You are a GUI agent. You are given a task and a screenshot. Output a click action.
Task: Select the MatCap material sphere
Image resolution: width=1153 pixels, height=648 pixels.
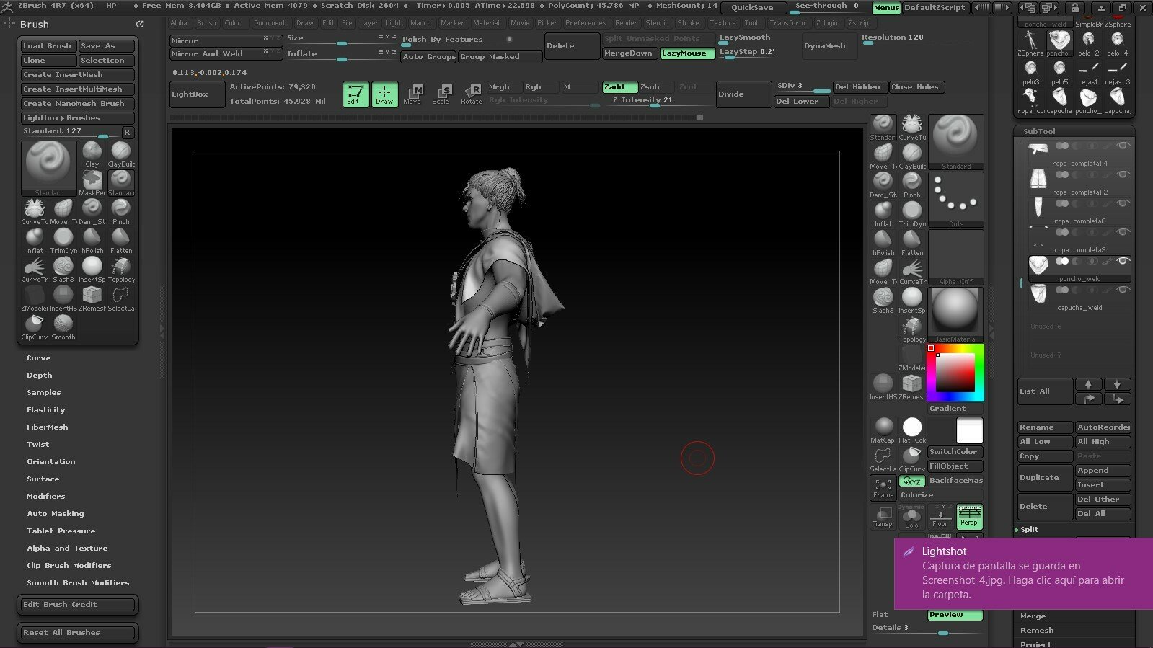point(883,430)
